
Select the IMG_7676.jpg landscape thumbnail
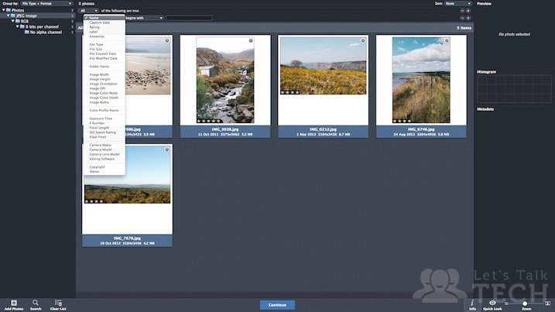click(x=127, y=175)
